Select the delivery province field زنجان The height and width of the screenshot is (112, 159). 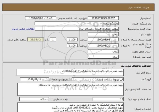click(x=103, y=51)
